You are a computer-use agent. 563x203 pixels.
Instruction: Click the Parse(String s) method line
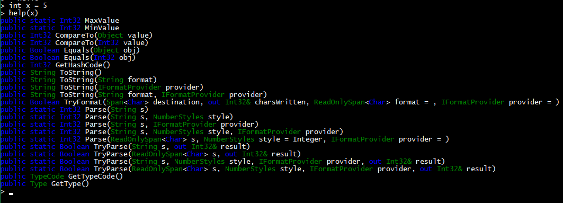click(74, 110)
